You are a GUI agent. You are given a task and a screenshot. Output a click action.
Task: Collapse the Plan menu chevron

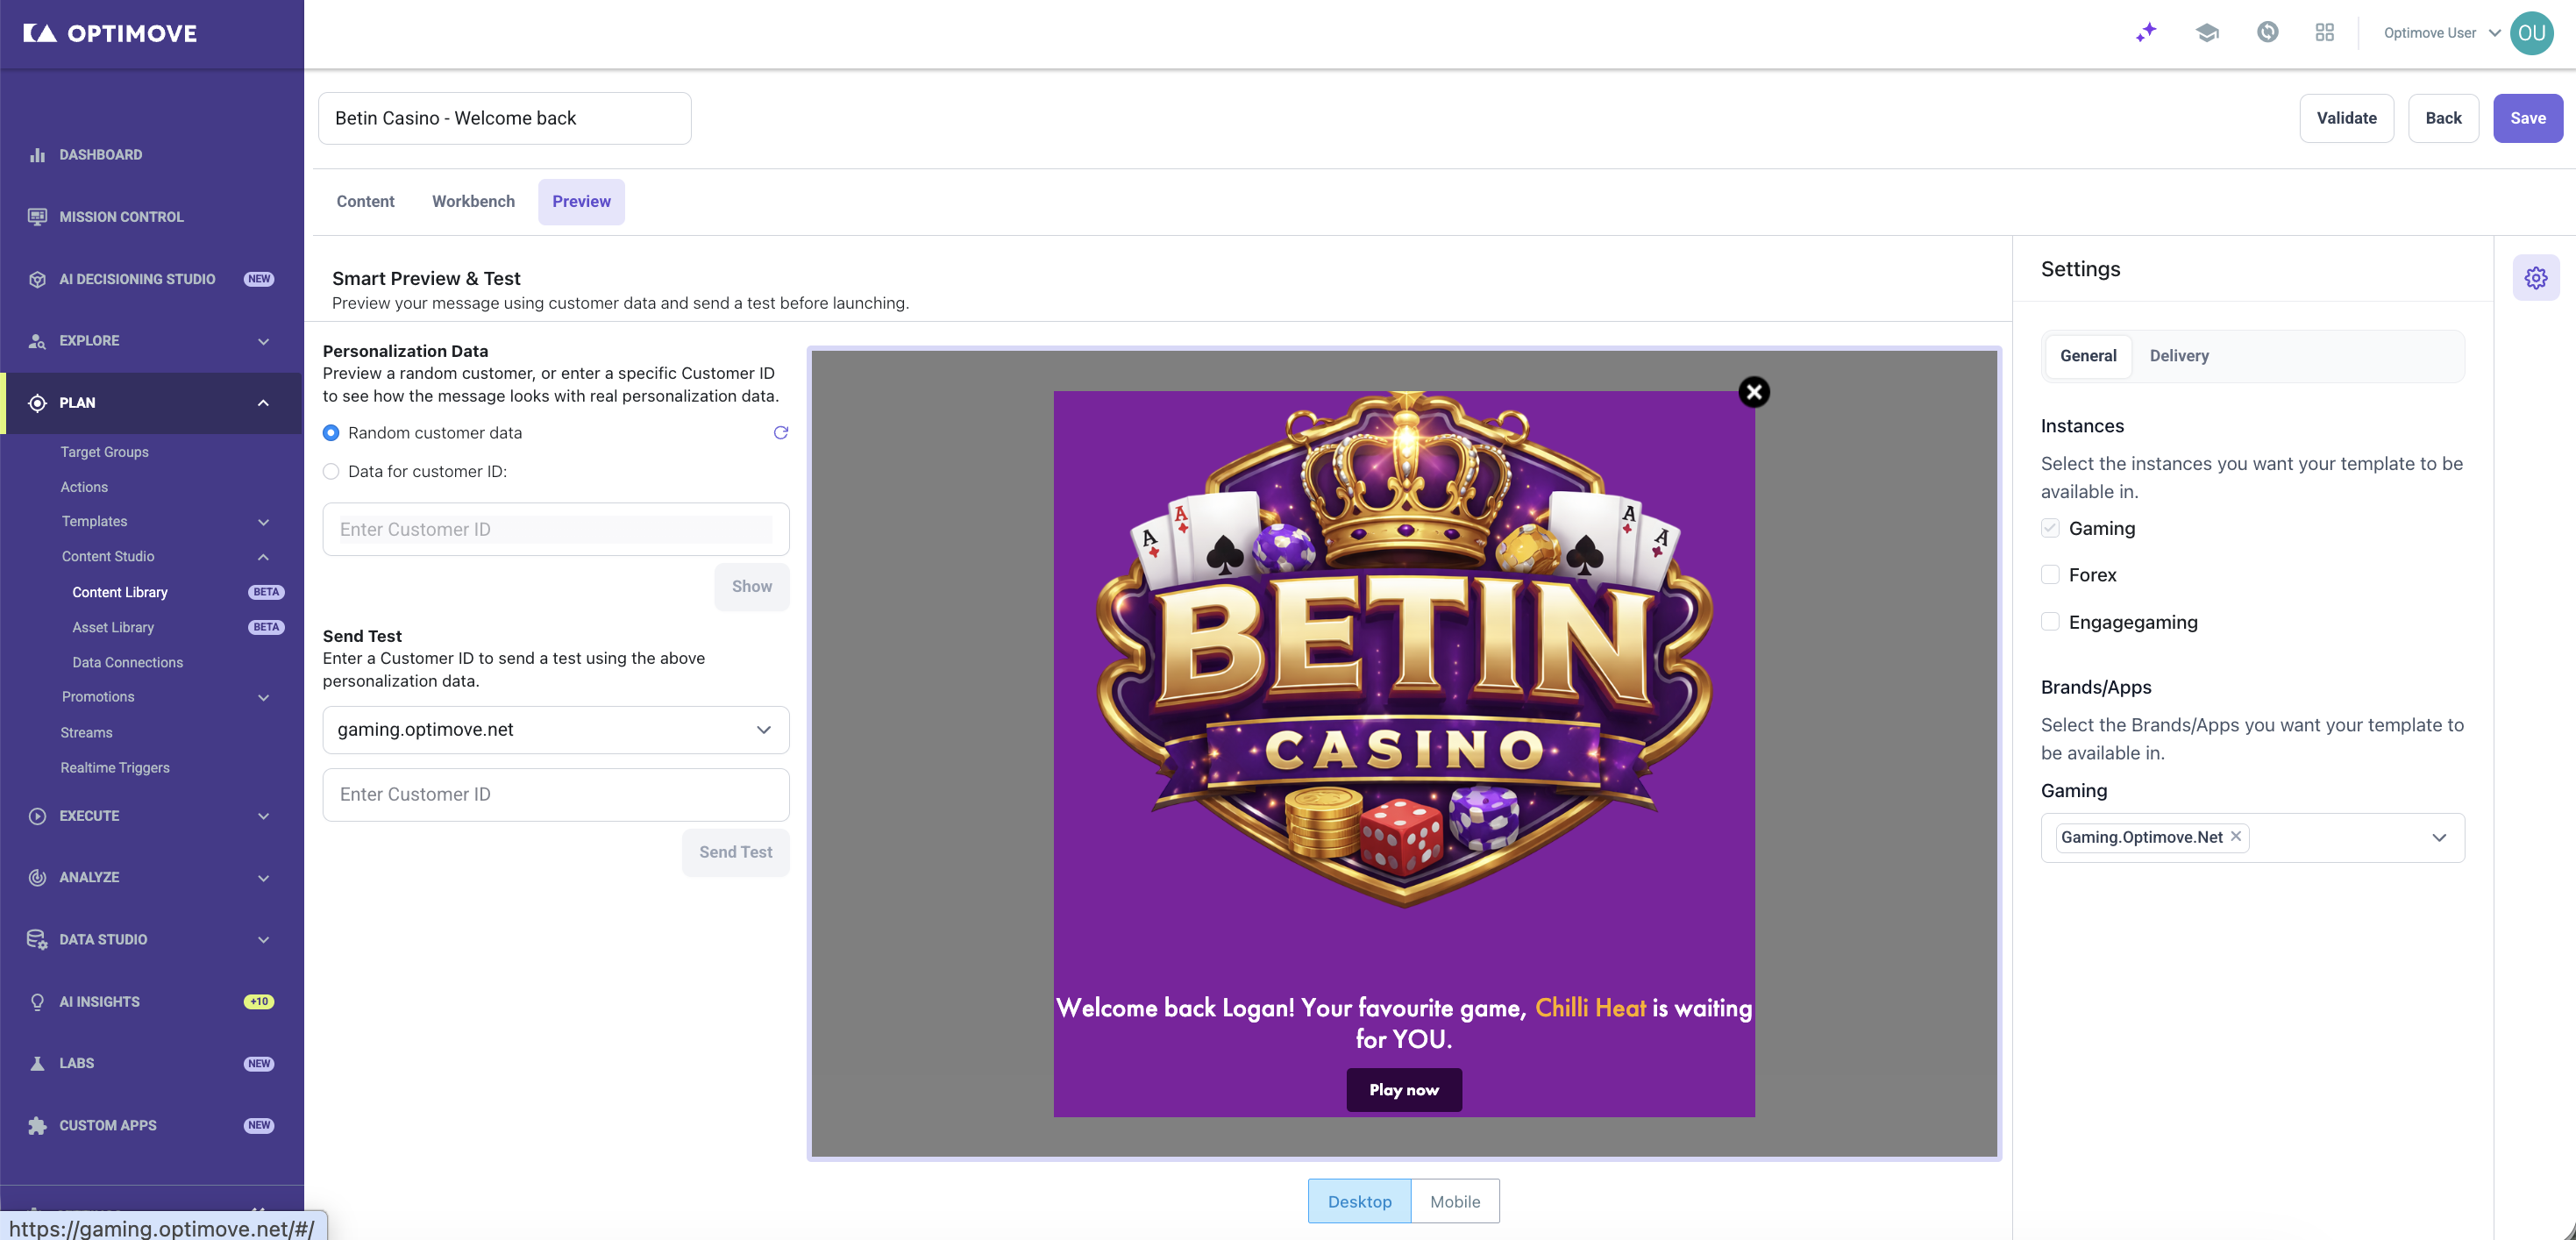[x=263, y=403]
